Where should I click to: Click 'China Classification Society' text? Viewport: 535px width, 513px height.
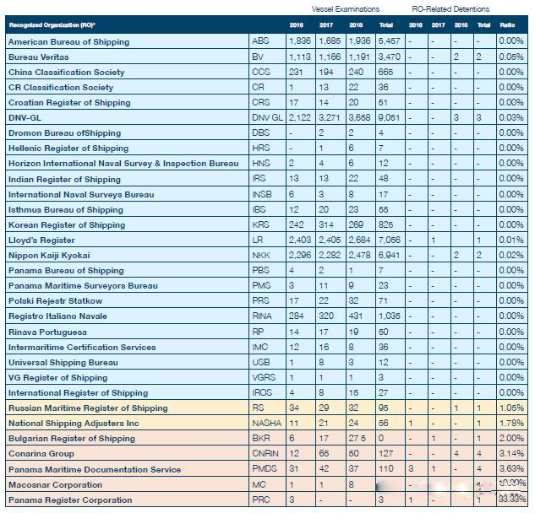click(x=67, y=73)
